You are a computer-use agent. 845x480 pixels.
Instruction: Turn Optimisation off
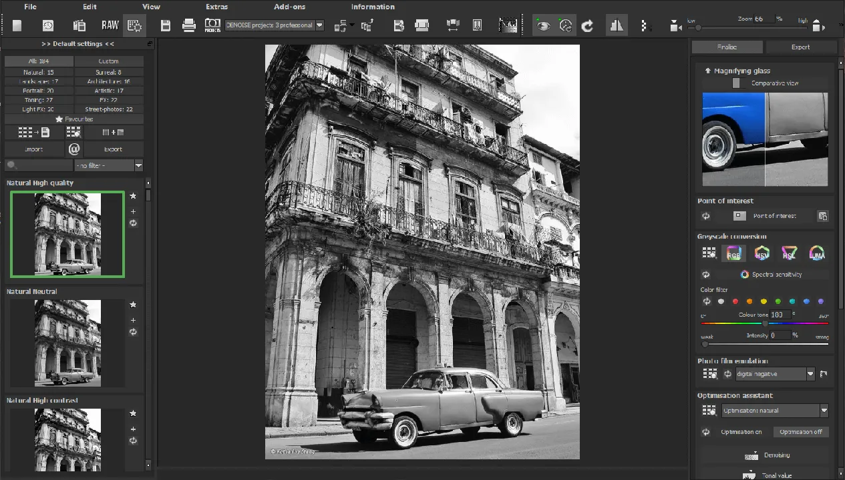click(x=801, y=432)
